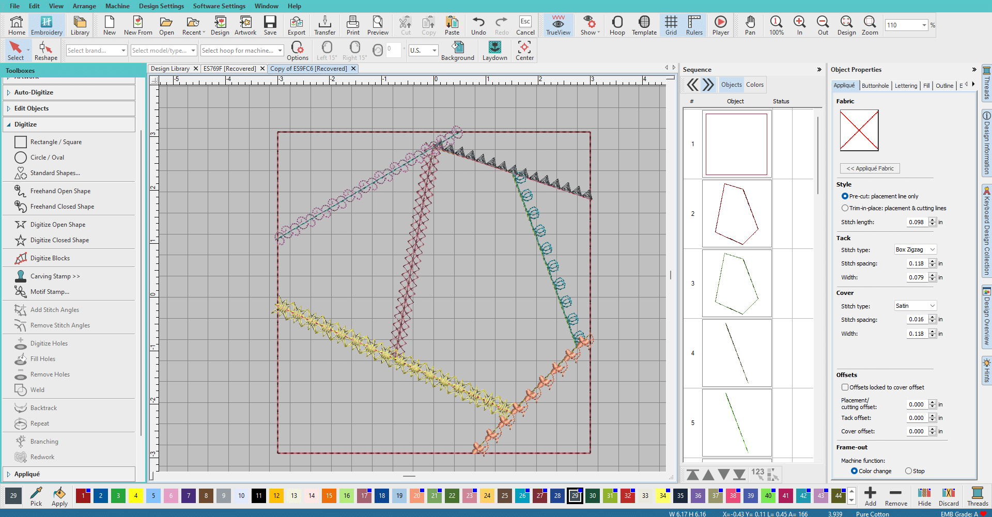This screenshot has width=992, height=517.
Task: Click the TrueView toolbar icon
Action: point(558,25)
